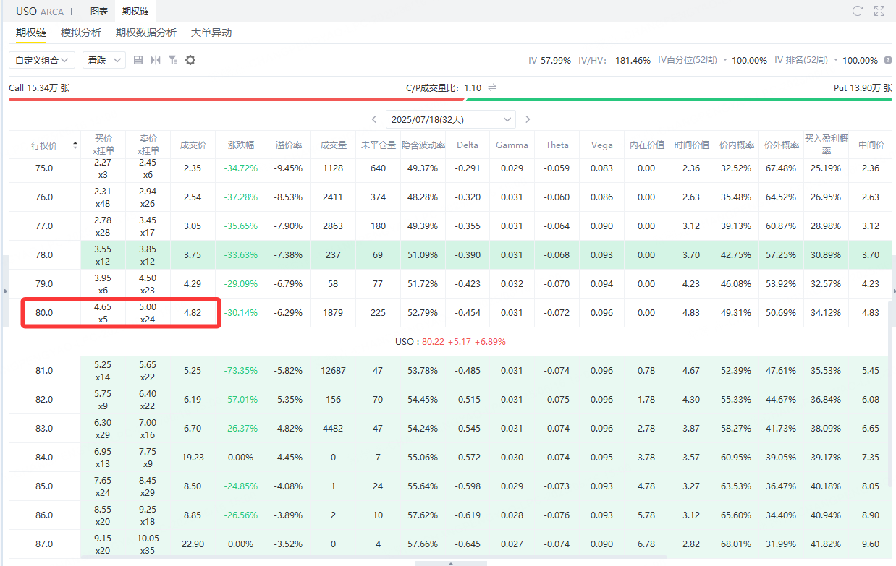Viewport: 896px width, 566px height.
Task: Go to previous expiration date
Action: click(x=374, y=119)
